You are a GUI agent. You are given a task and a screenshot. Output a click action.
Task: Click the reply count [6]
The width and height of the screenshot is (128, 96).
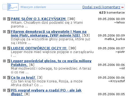tap(32, 65)
